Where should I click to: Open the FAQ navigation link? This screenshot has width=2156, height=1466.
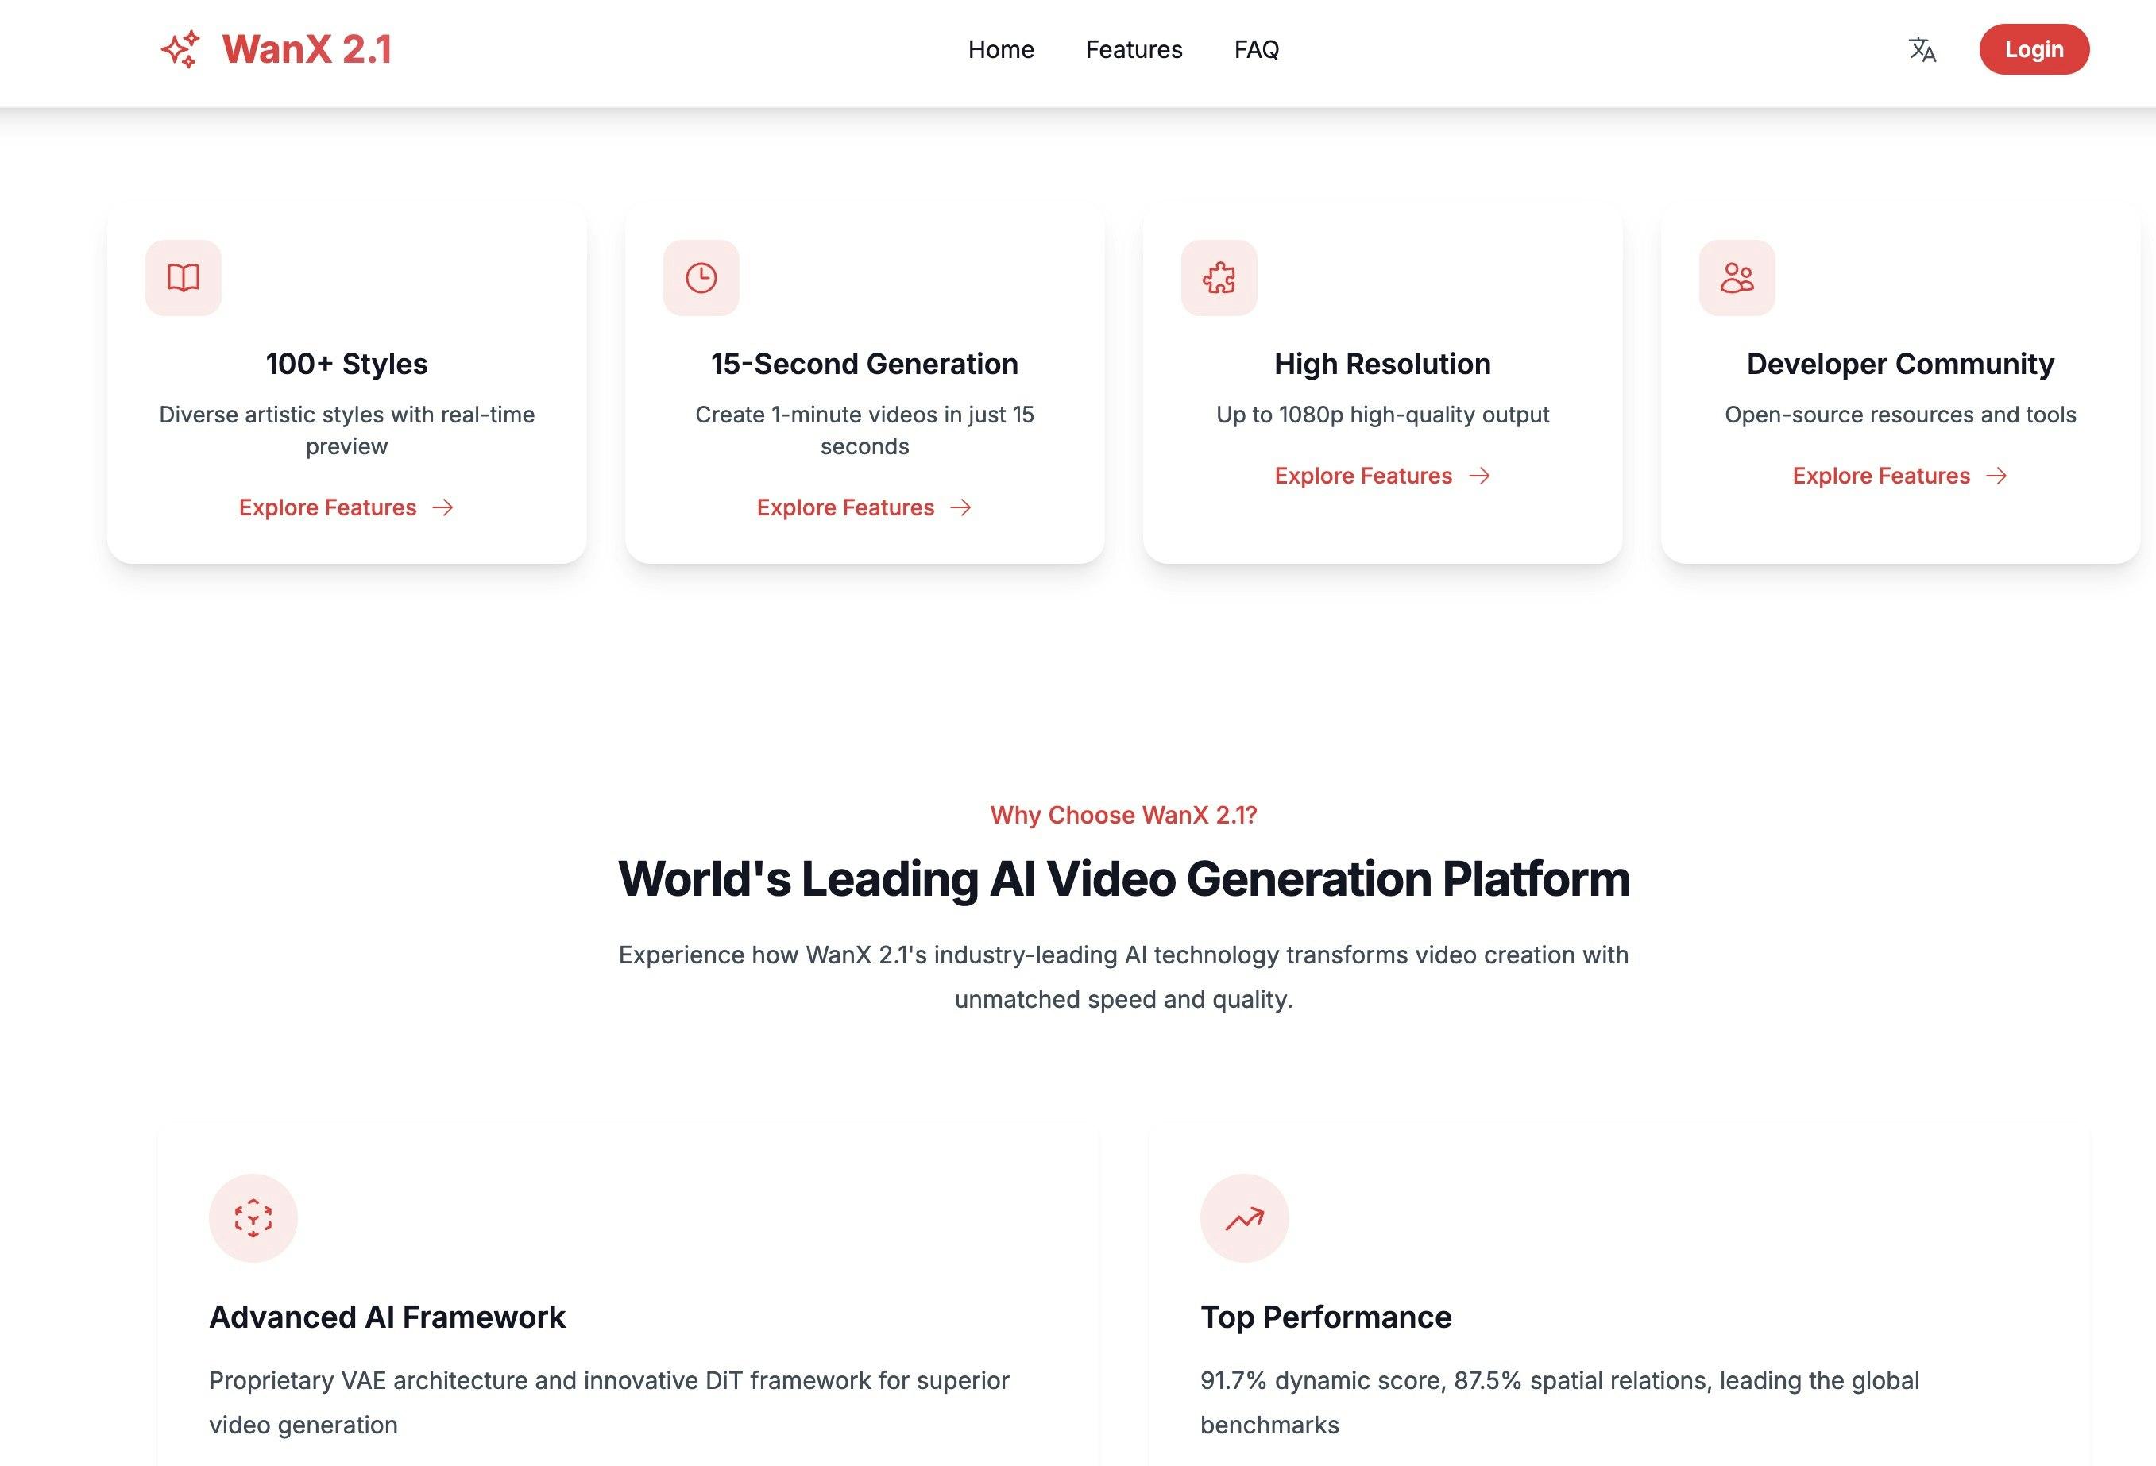point(1256,49)
